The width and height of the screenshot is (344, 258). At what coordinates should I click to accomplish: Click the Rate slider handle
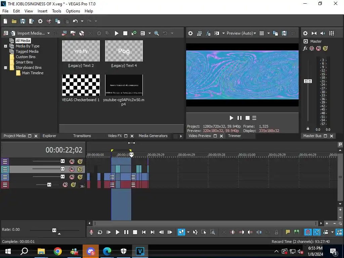tap(54, 230)
